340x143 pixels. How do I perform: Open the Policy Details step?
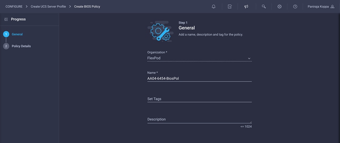21,46
